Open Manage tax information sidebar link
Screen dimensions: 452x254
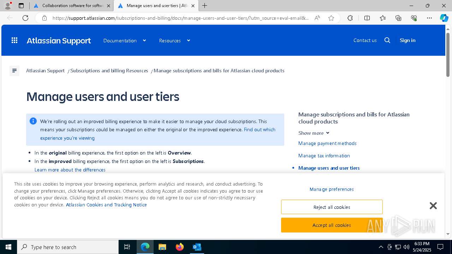point(324,156)
